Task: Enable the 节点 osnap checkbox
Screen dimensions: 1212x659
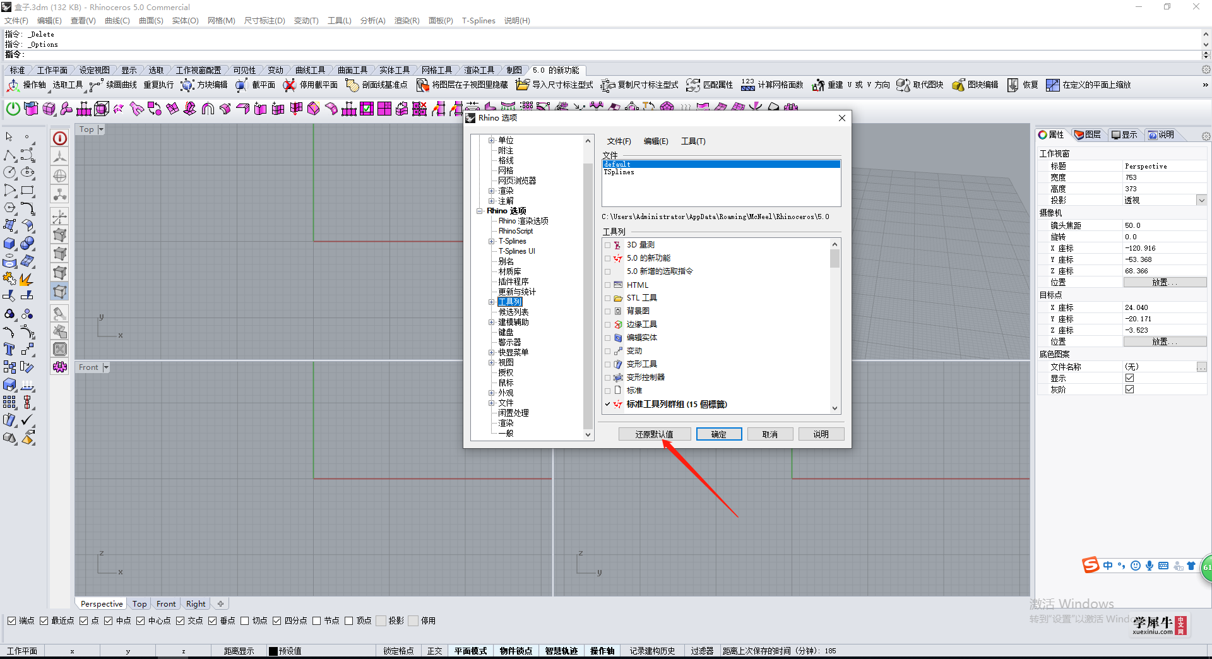Action: pyautogui.click(x=317, y=620)
